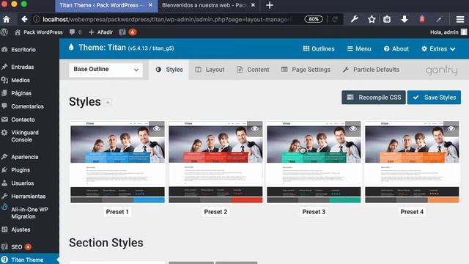Image resolution: width=469 pixels, height=264 pixels.
Task: Click the Ajustes settings icon
Action: (x=4, y=230)
